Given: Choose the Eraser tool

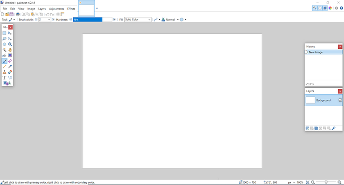Looking at the screenshot, I should point(10,61).
